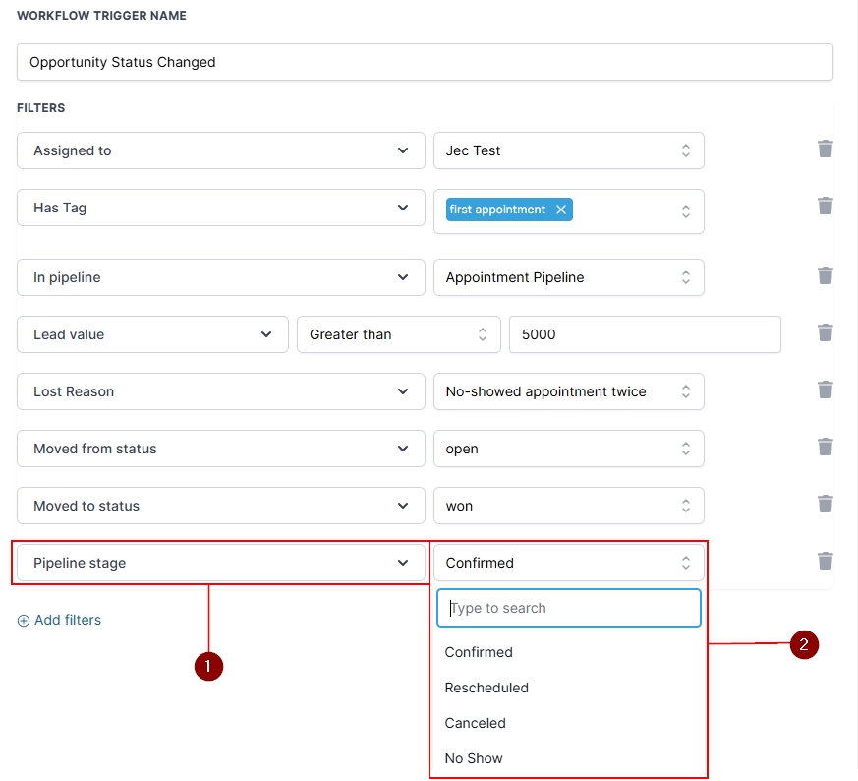The width and height of the screenshot is (858, 781).
Task: Click the Type to search field
Action: 568,608
